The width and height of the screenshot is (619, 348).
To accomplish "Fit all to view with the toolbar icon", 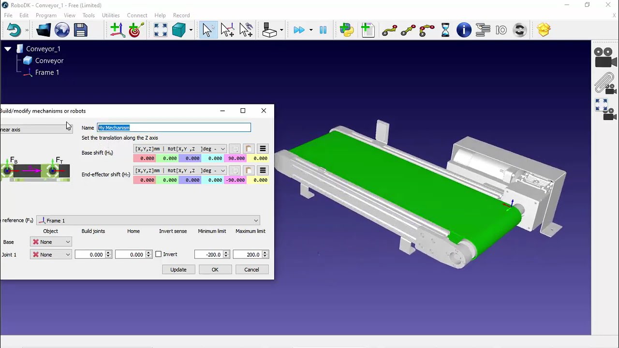I will click(x=161, y=30).
